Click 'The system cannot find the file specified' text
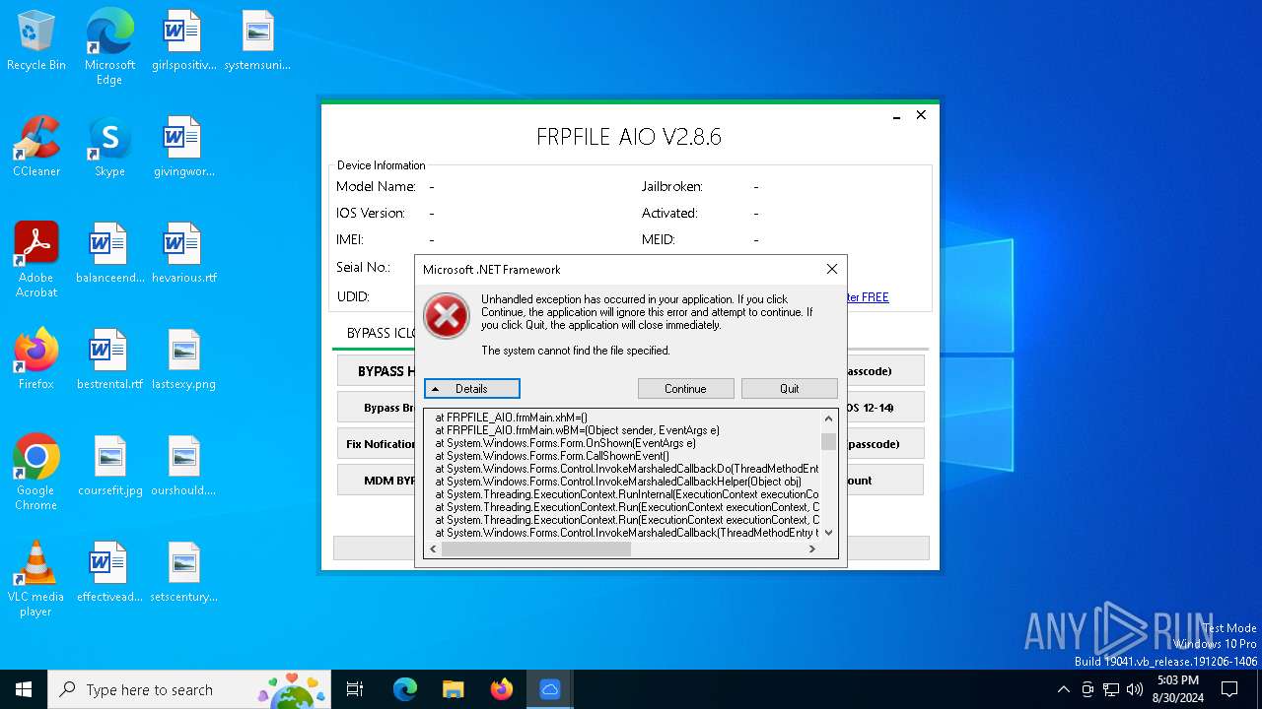Screen dimensions: 1262x709 point(576,351)
